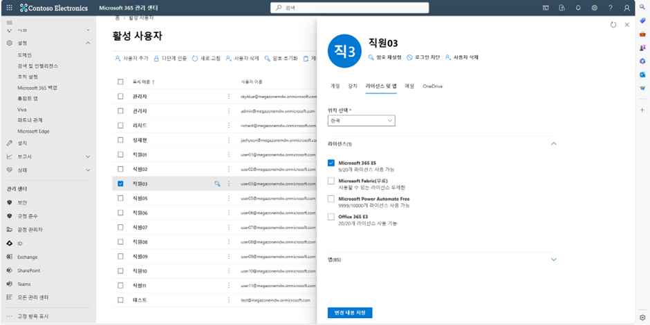
Task: Switch to the OneDrive tab
Action: [433, 86]
